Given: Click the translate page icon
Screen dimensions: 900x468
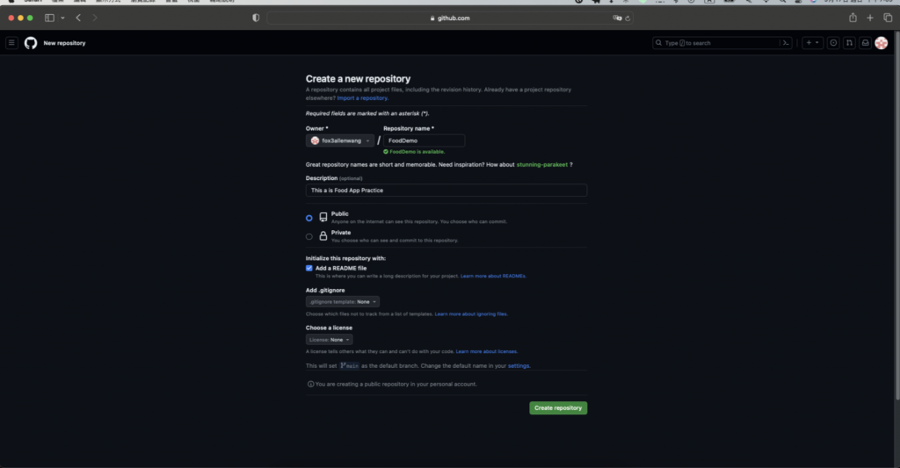Looking at the screenshot, I should click(617, 18).
